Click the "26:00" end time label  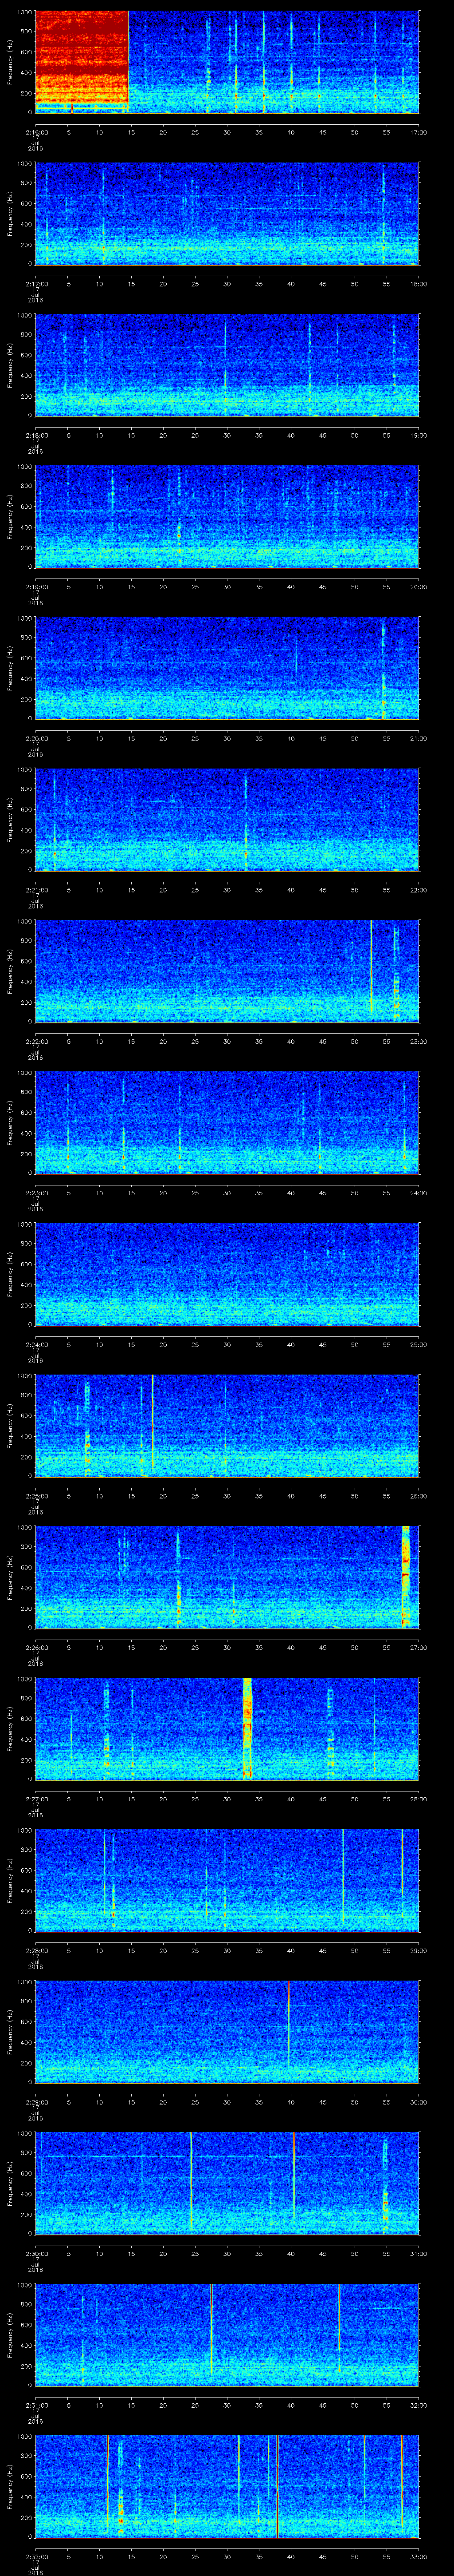tap(418, 1496)
